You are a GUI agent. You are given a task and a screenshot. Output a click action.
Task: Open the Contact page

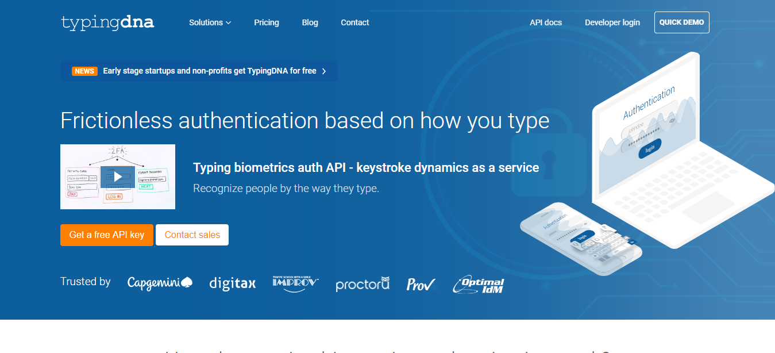click(x=355, y=22)
